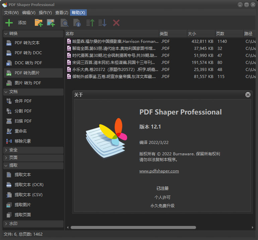Select the 宋词三百首 file row
Image resolution: width=258 pixels, height=240 pixels.
point(160,63)
